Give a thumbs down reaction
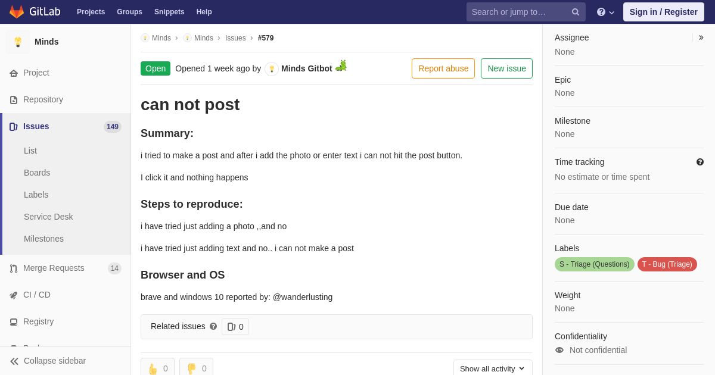Screen dimensions: 715x375 (x=196, y=368)
